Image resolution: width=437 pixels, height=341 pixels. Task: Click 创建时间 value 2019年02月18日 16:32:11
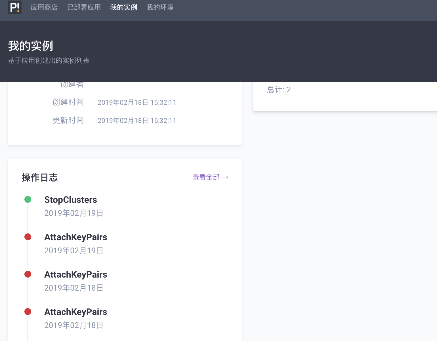[137, 103]
